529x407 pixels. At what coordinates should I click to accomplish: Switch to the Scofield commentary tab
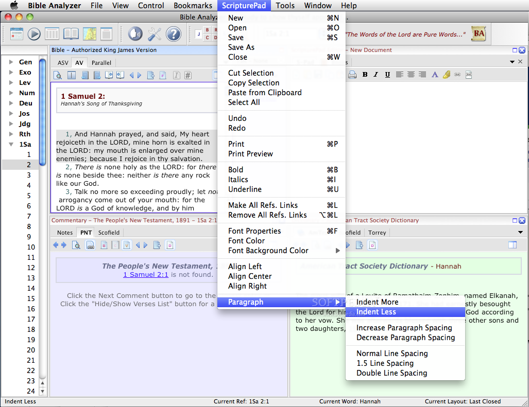click(x=109, y=233)
